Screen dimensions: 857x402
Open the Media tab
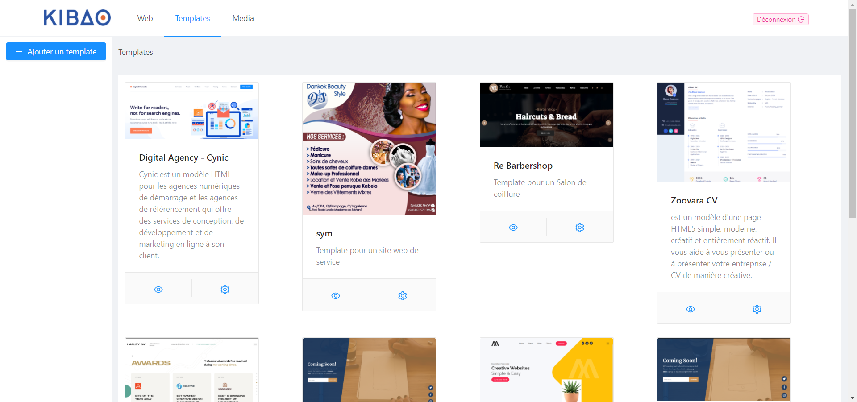[x=243, y=18]
